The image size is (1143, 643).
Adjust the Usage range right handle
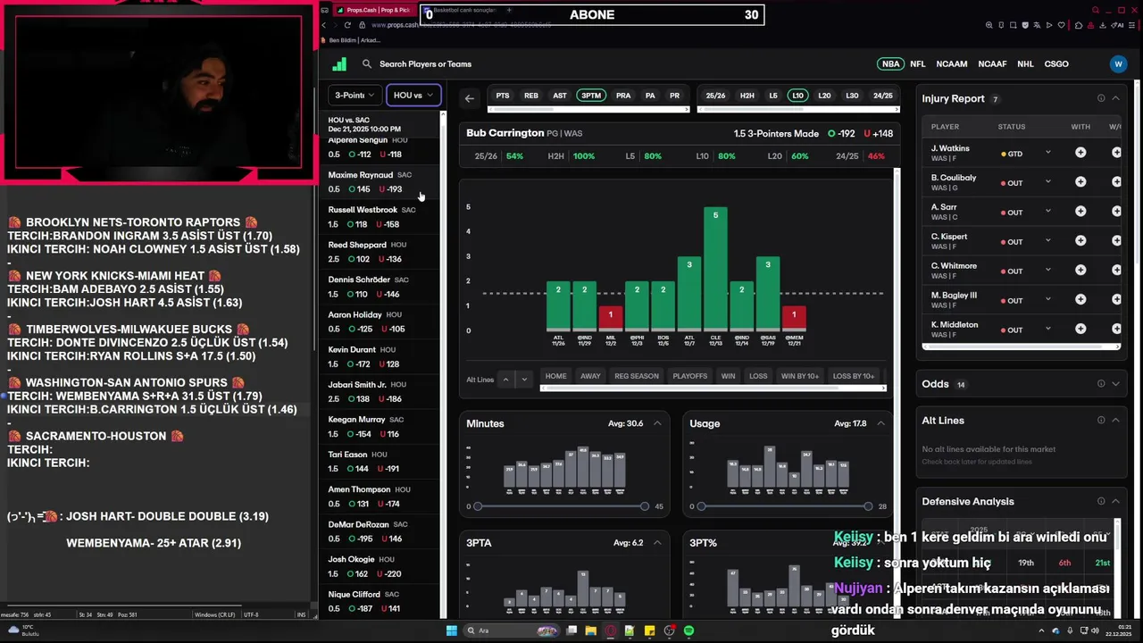[868, 506]
